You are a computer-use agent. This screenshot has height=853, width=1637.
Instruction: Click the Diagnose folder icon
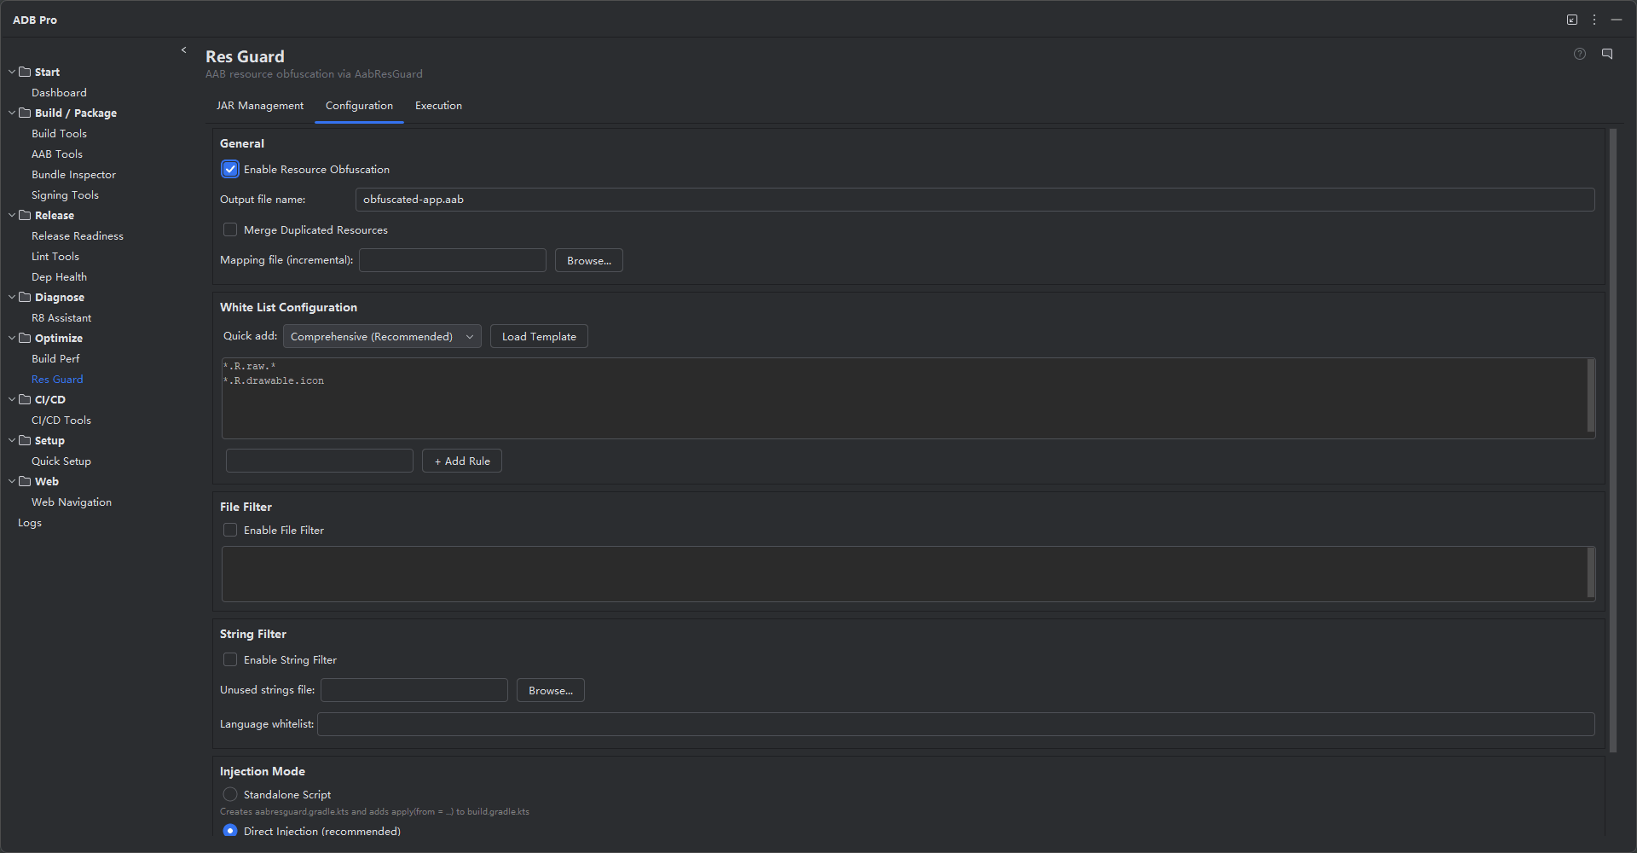[x=25, y=297]
